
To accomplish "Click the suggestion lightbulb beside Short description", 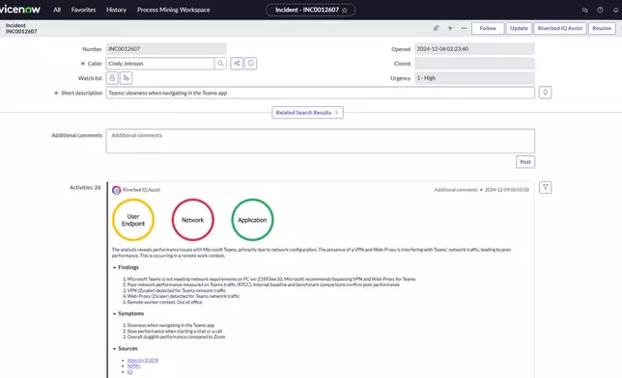I will pos(545,93).
